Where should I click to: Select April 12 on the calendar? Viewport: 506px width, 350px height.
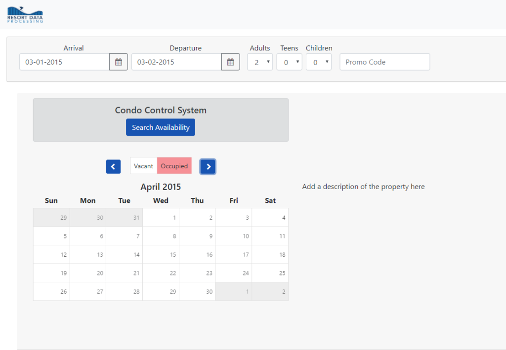[51, 255]
